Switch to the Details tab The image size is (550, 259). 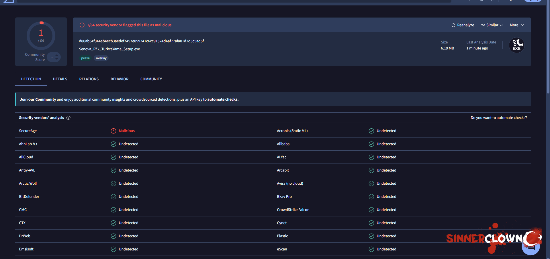click(x=60, y=79)
